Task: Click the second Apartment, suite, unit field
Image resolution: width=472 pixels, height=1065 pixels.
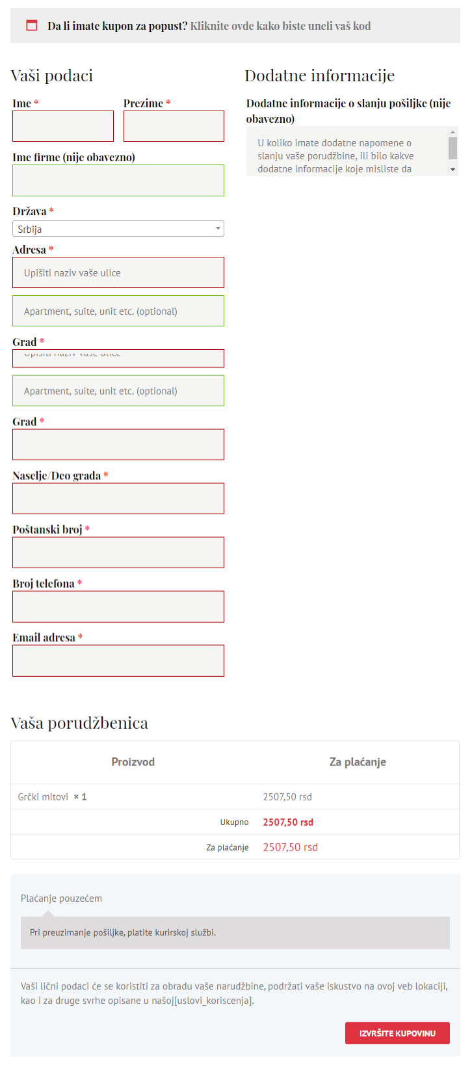Action: point(118,391)
